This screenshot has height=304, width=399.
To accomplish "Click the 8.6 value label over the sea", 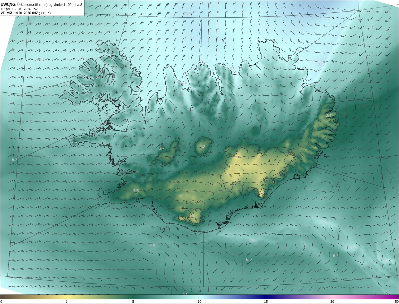I will tap(252, 240).
